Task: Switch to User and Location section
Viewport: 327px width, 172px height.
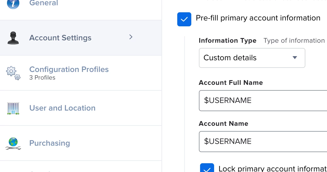Action: [x=62, y=108]
